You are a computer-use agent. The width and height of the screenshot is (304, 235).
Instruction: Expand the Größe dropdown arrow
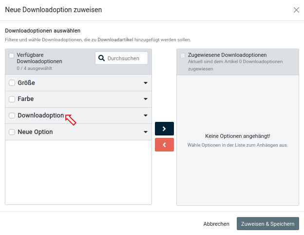point(145,83)
